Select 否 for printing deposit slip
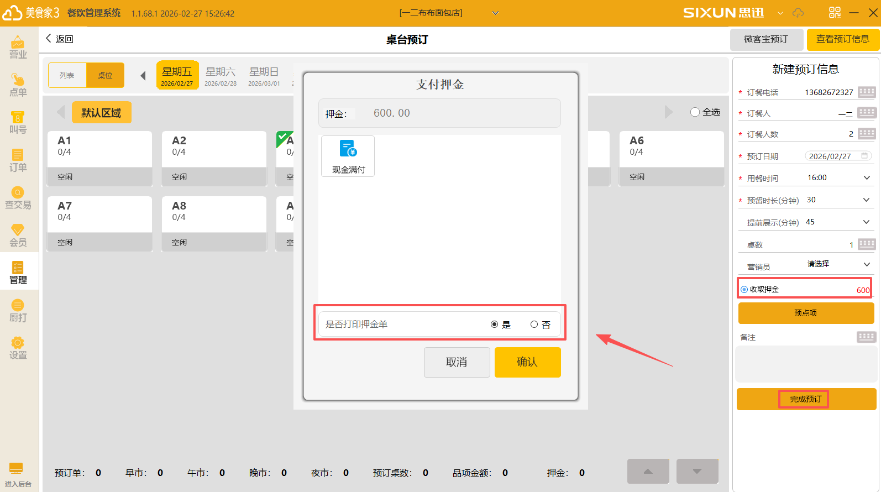 pyautogui.click(x=534, y=324)
